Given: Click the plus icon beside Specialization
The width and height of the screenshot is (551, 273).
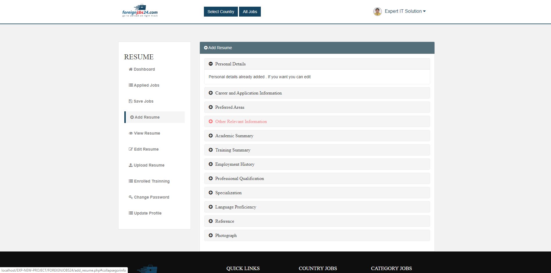Looking at the screenshot, I should tap(211, 192).
